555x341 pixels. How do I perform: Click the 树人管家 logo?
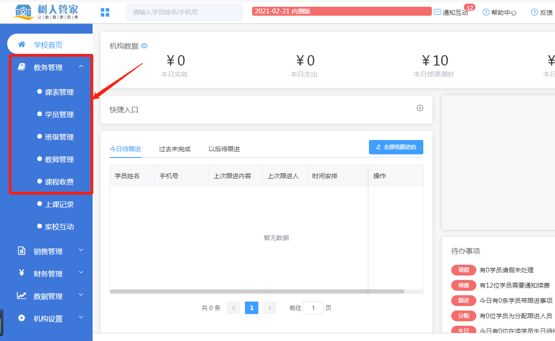(46, 12)
